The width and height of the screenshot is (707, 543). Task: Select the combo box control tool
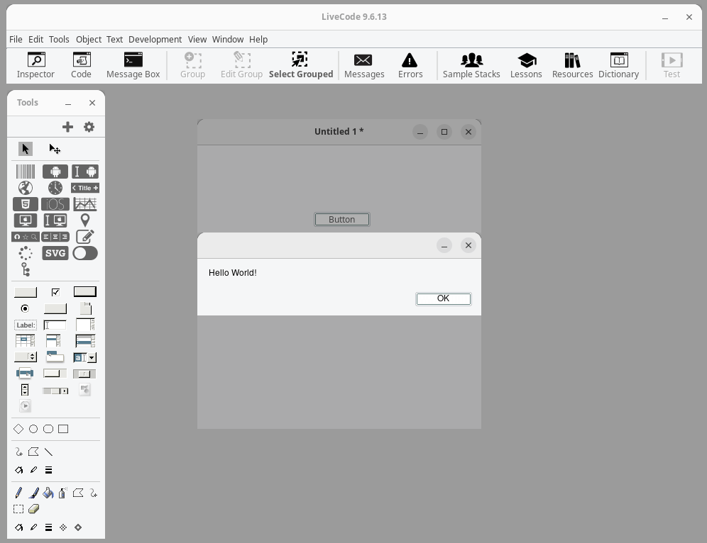pyautogui.click(x=84, y=357)
